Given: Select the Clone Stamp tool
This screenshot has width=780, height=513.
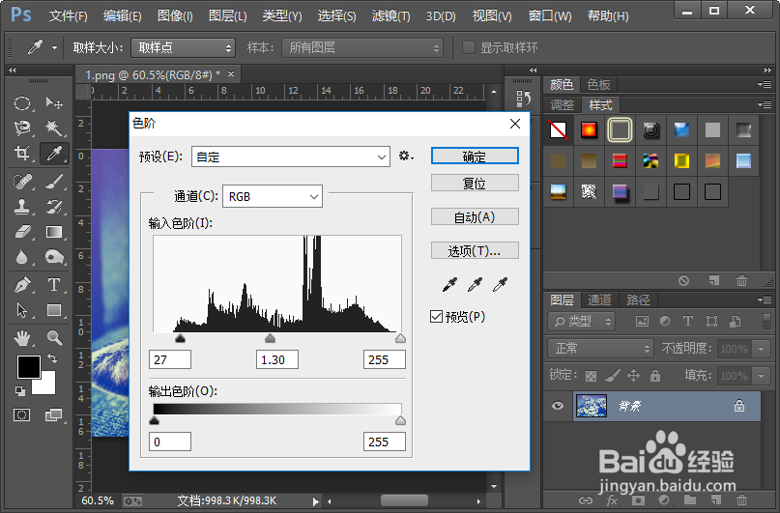Looking at the screenshot, I should click(x=22, y=207).
